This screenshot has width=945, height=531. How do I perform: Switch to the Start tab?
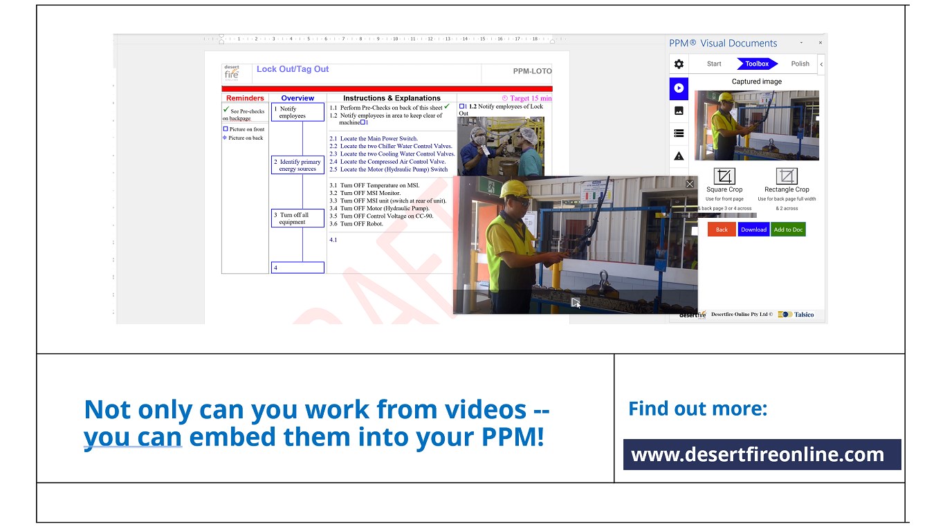tap(714, 64)
